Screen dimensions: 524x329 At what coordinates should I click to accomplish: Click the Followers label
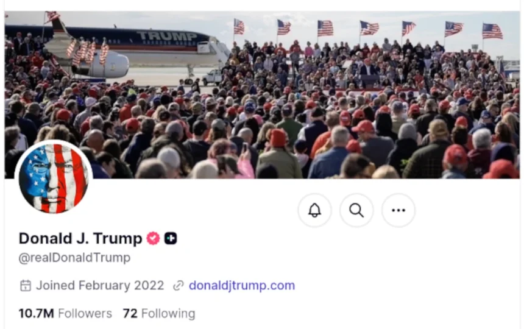(85, 313)
